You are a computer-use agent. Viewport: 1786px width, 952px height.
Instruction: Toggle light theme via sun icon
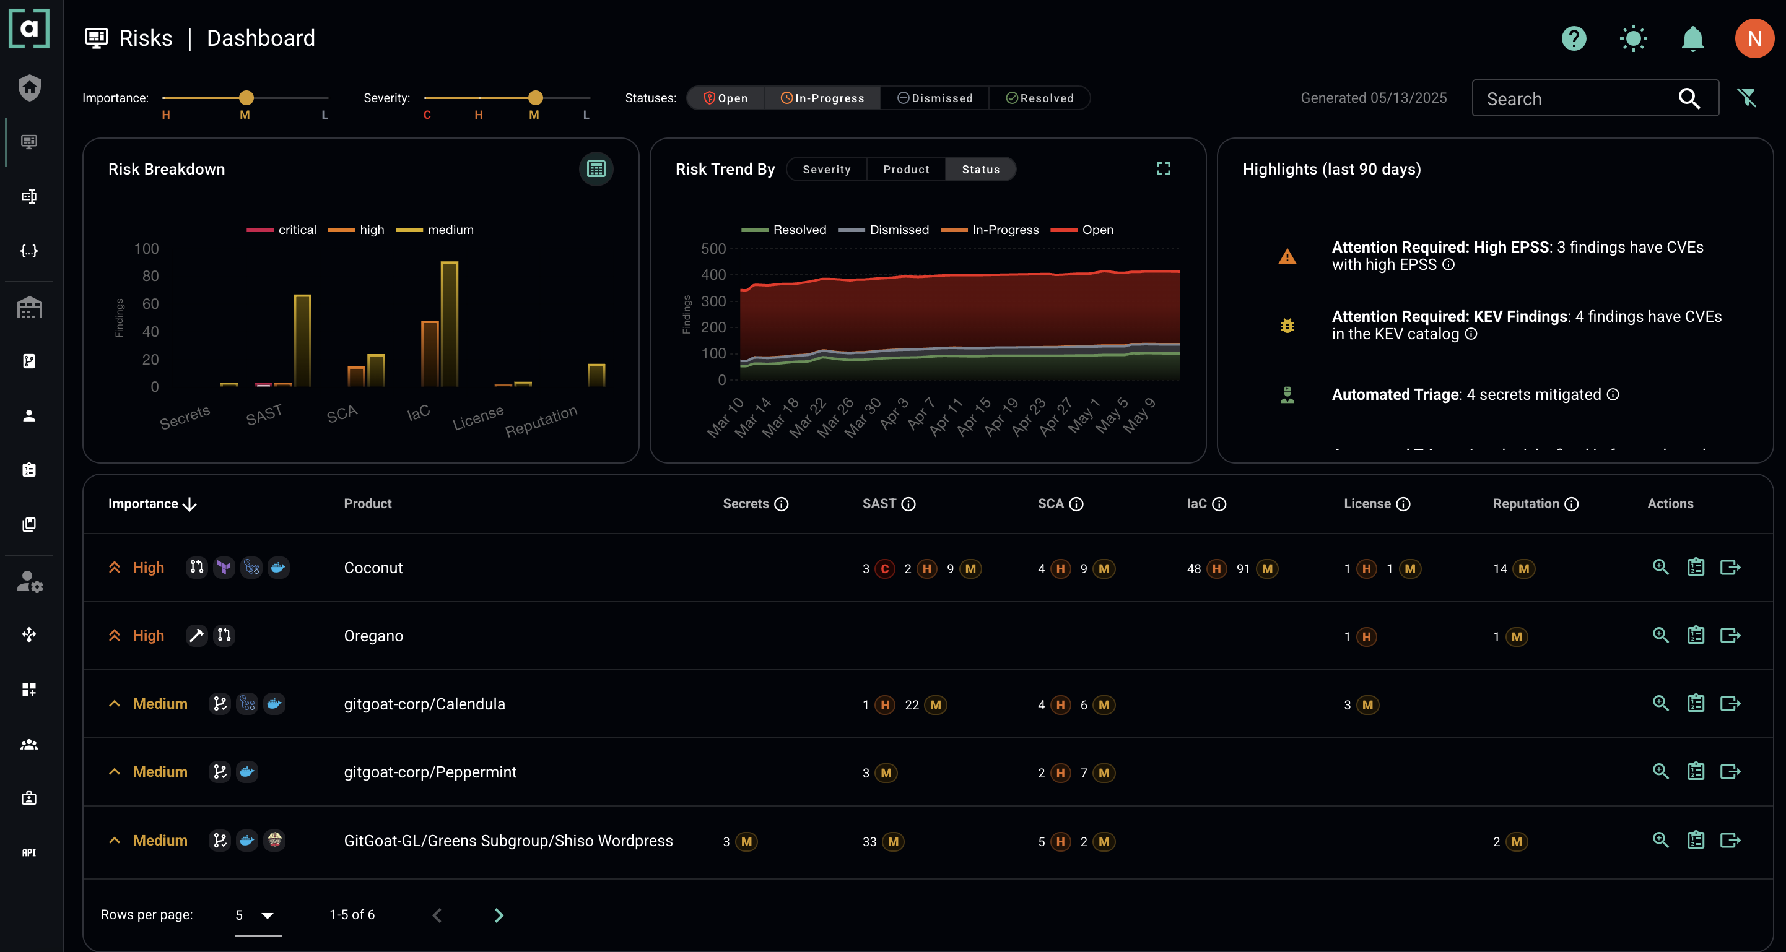[1633, 38]
